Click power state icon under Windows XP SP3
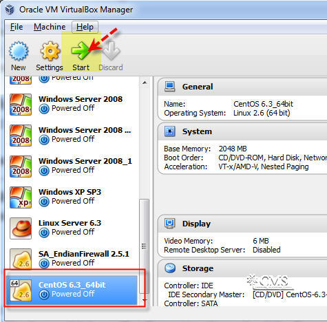Screen dimensions: 327x322 (x=44, y=202)
